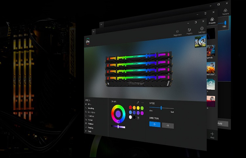Viewport: 246px width, 158px height.
Task: Click the brightness slider at 100 in rear window
Action: coord(225,23)
